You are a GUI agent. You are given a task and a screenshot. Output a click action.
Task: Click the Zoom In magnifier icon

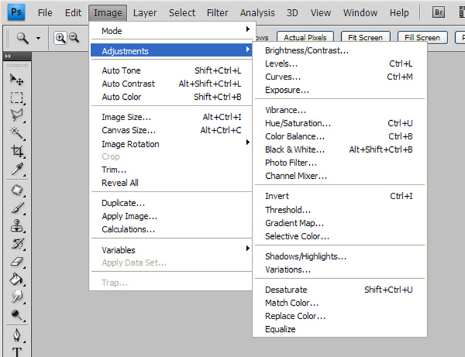pos(60,38)
